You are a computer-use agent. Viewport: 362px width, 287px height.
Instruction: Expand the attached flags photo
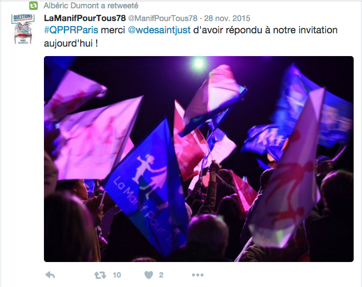click(199, 159)
